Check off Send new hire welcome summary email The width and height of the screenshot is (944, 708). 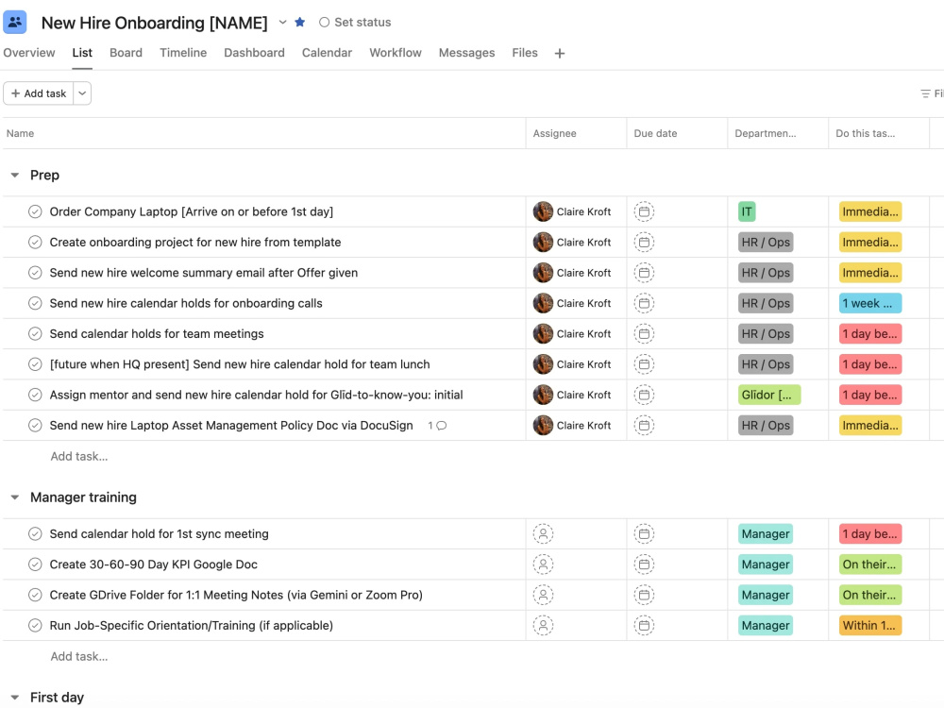pyautogui.click(x=35, y=273)
